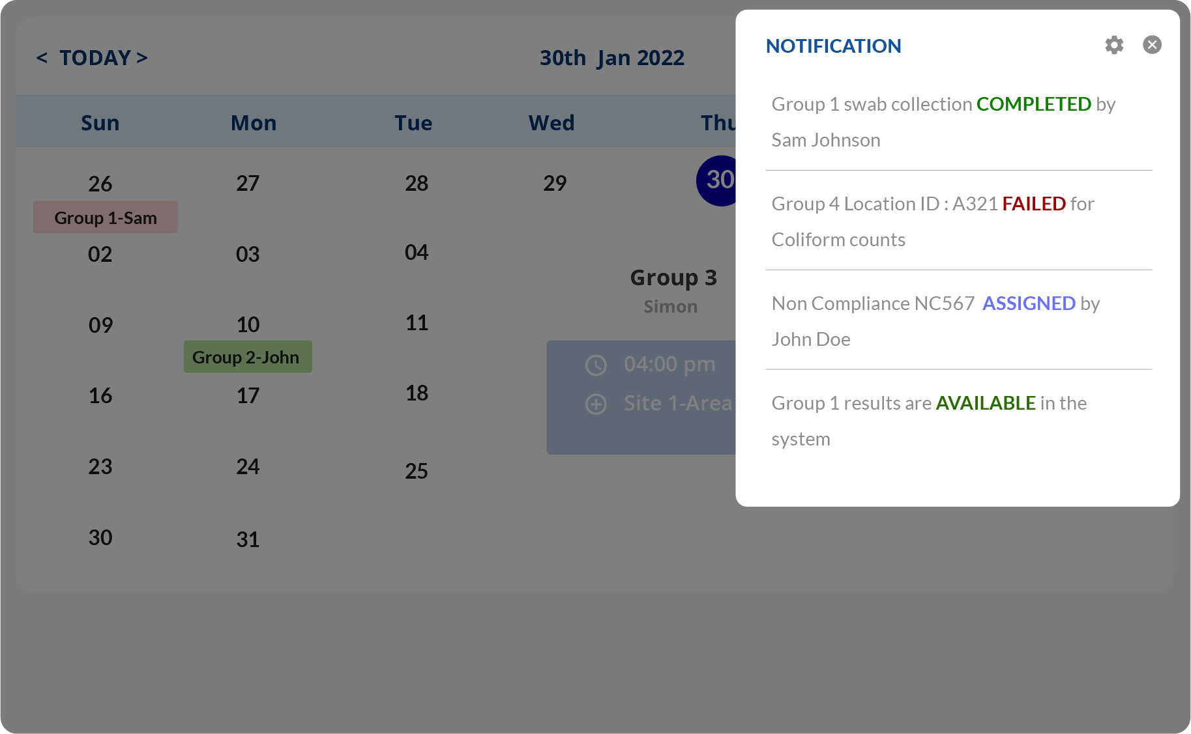Go to next period with right arrow

[x=142, y=58]
